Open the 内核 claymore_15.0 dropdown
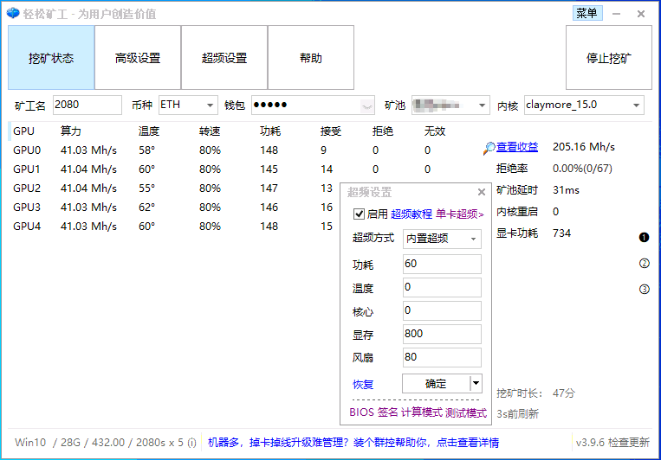Image resolution: width=661 pixels, height=460 pixels. pyautogui.click(x=637, y=105)
